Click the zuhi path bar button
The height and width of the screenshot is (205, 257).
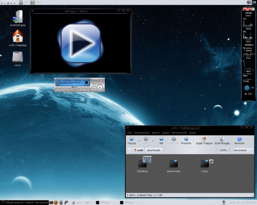pos(138,150)
